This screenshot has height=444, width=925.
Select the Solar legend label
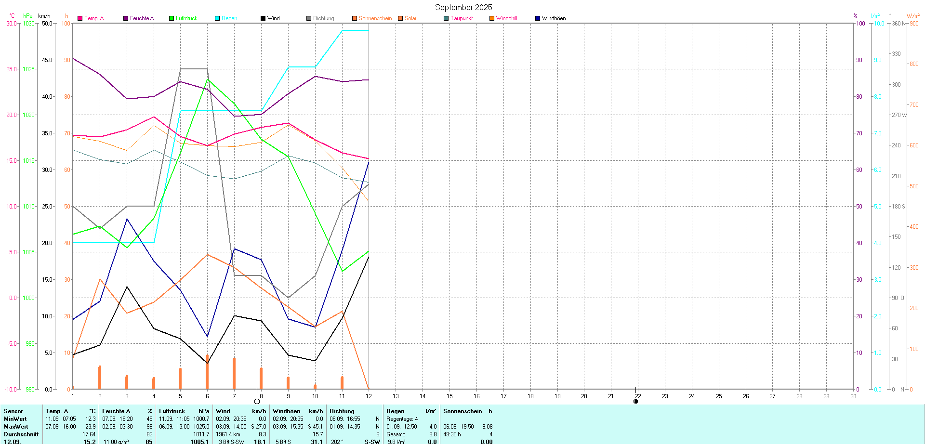point(410,18)
